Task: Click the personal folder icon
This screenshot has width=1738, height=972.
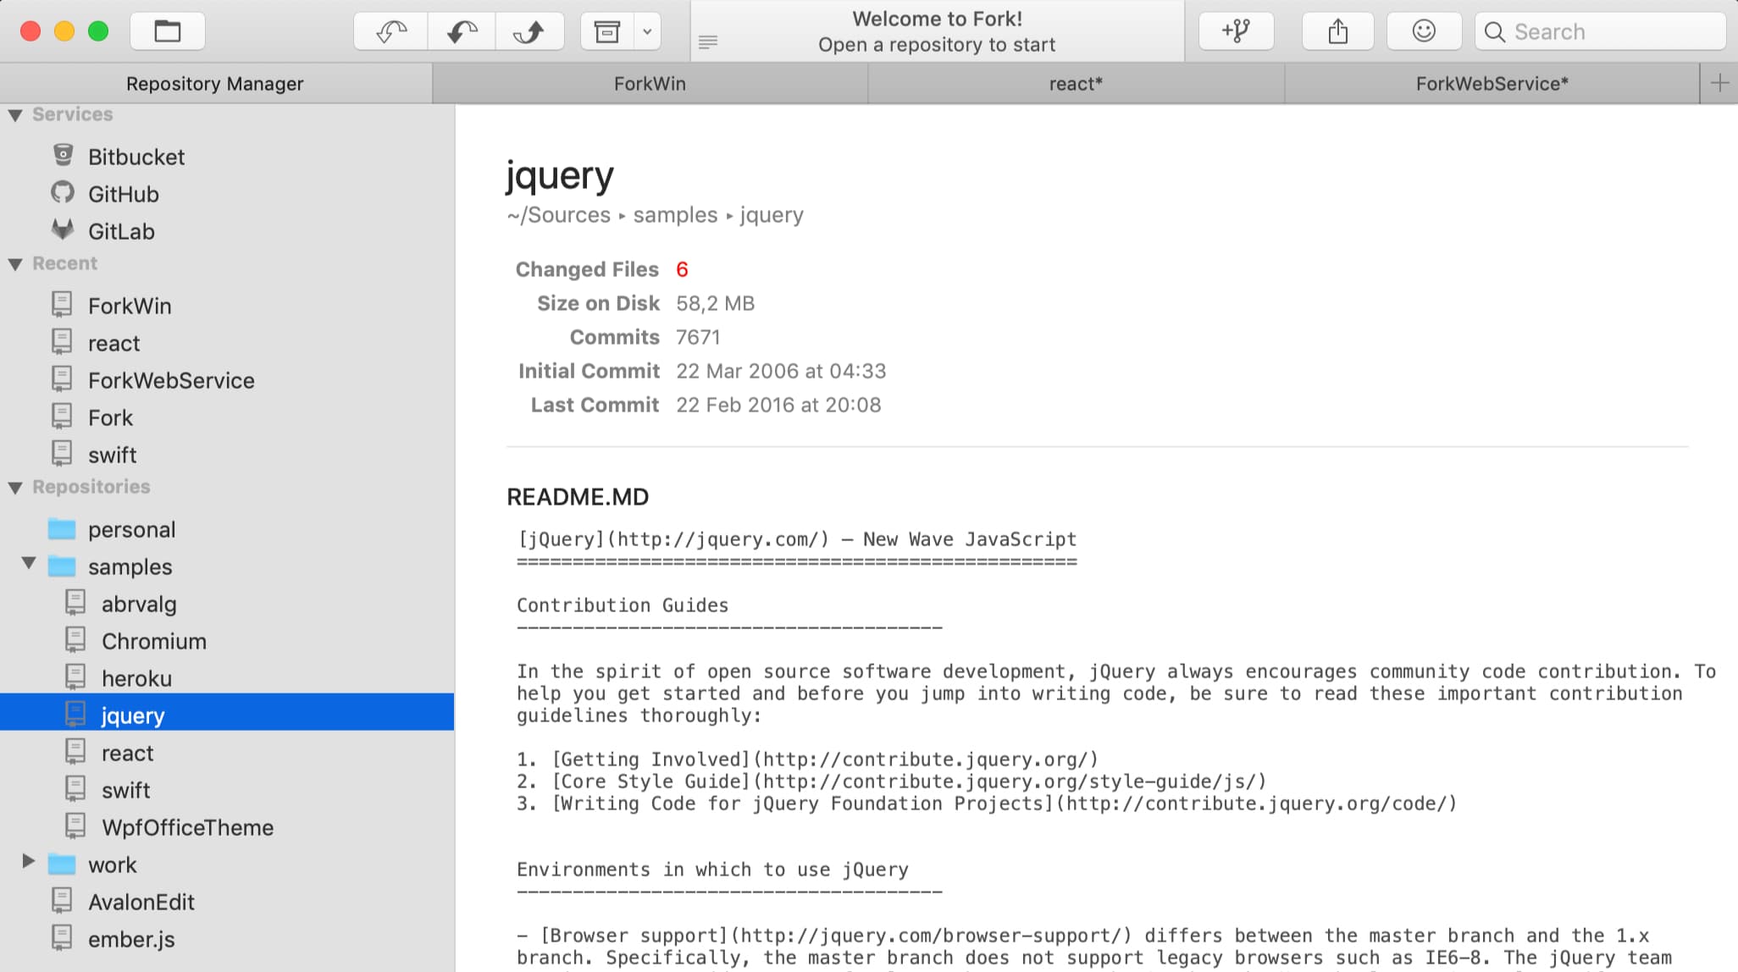Action: (62, 529)
